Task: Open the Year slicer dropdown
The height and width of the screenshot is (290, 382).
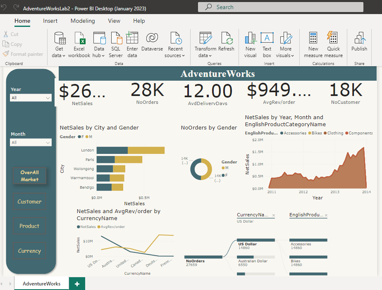Action: tap(48, 98)
